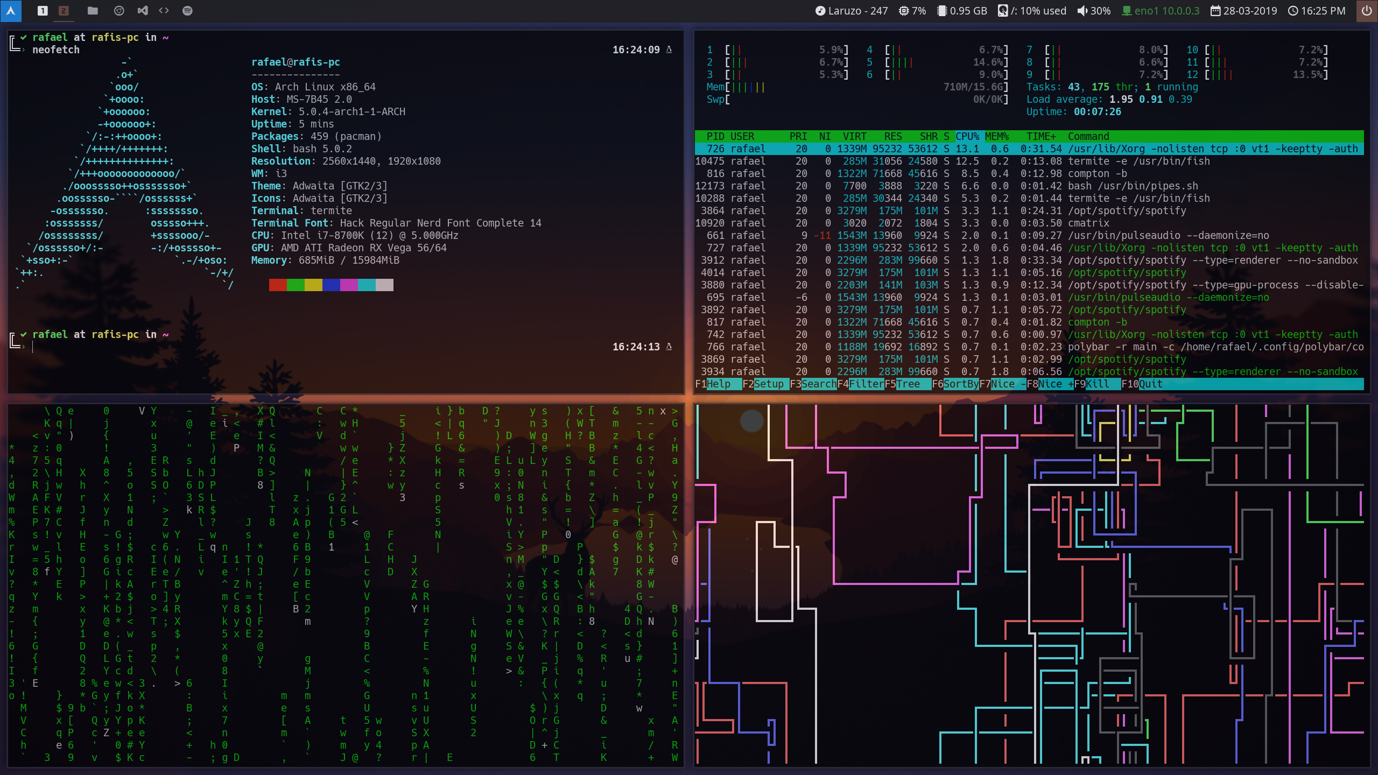
Task: Sort by the PID column header
Action: (715, 136)
